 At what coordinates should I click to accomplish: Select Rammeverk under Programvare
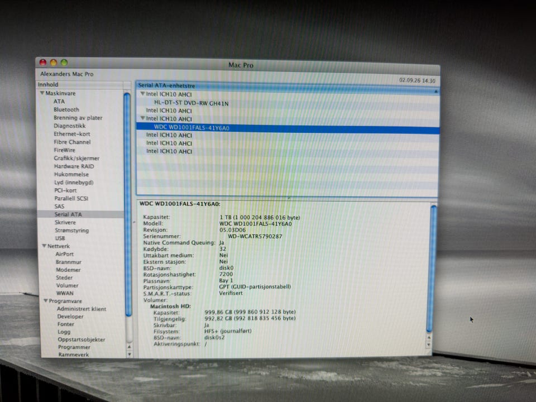point(74,355)
